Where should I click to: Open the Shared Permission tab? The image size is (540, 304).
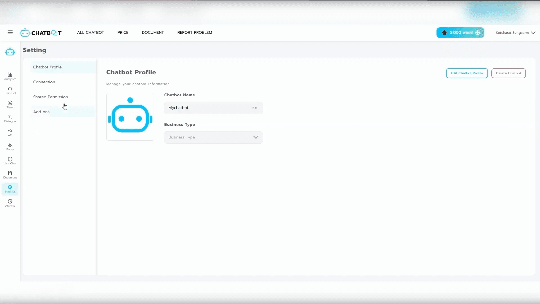(63, 97)
